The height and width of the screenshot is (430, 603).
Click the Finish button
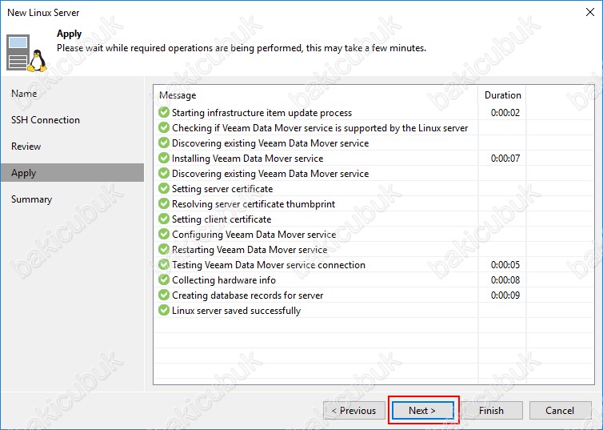(492, 411)
